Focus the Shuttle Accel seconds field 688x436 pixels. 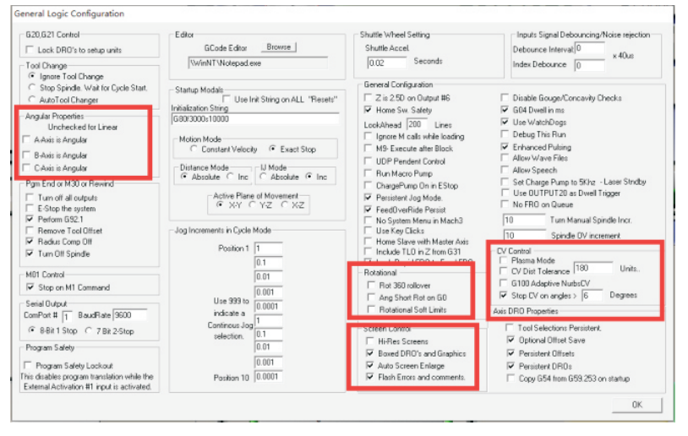387,63
